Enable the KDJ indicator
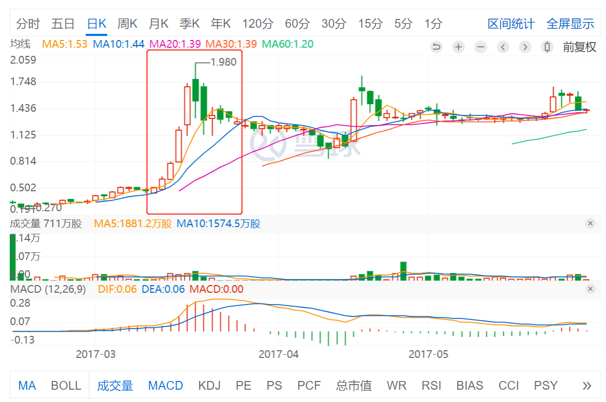606x402 pixels. (209, 386)
